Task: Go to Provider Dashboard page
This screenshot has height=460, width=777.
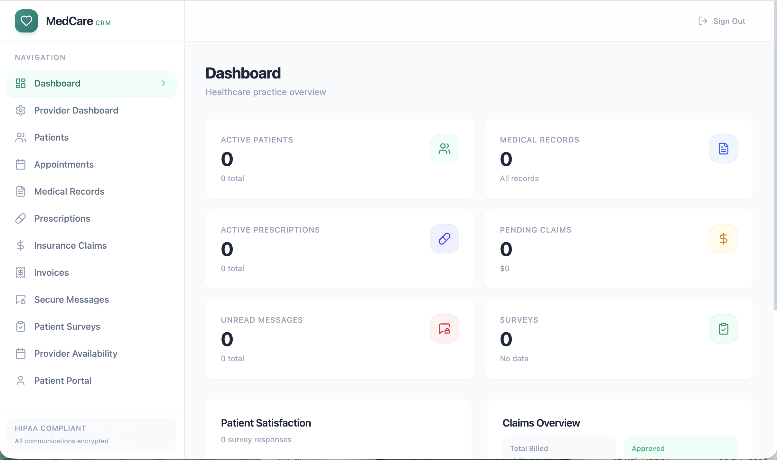Action: (x=92, y=110)
